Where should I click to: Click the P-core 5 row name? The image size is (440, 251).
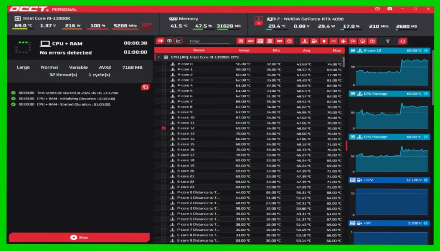(185, 91)
